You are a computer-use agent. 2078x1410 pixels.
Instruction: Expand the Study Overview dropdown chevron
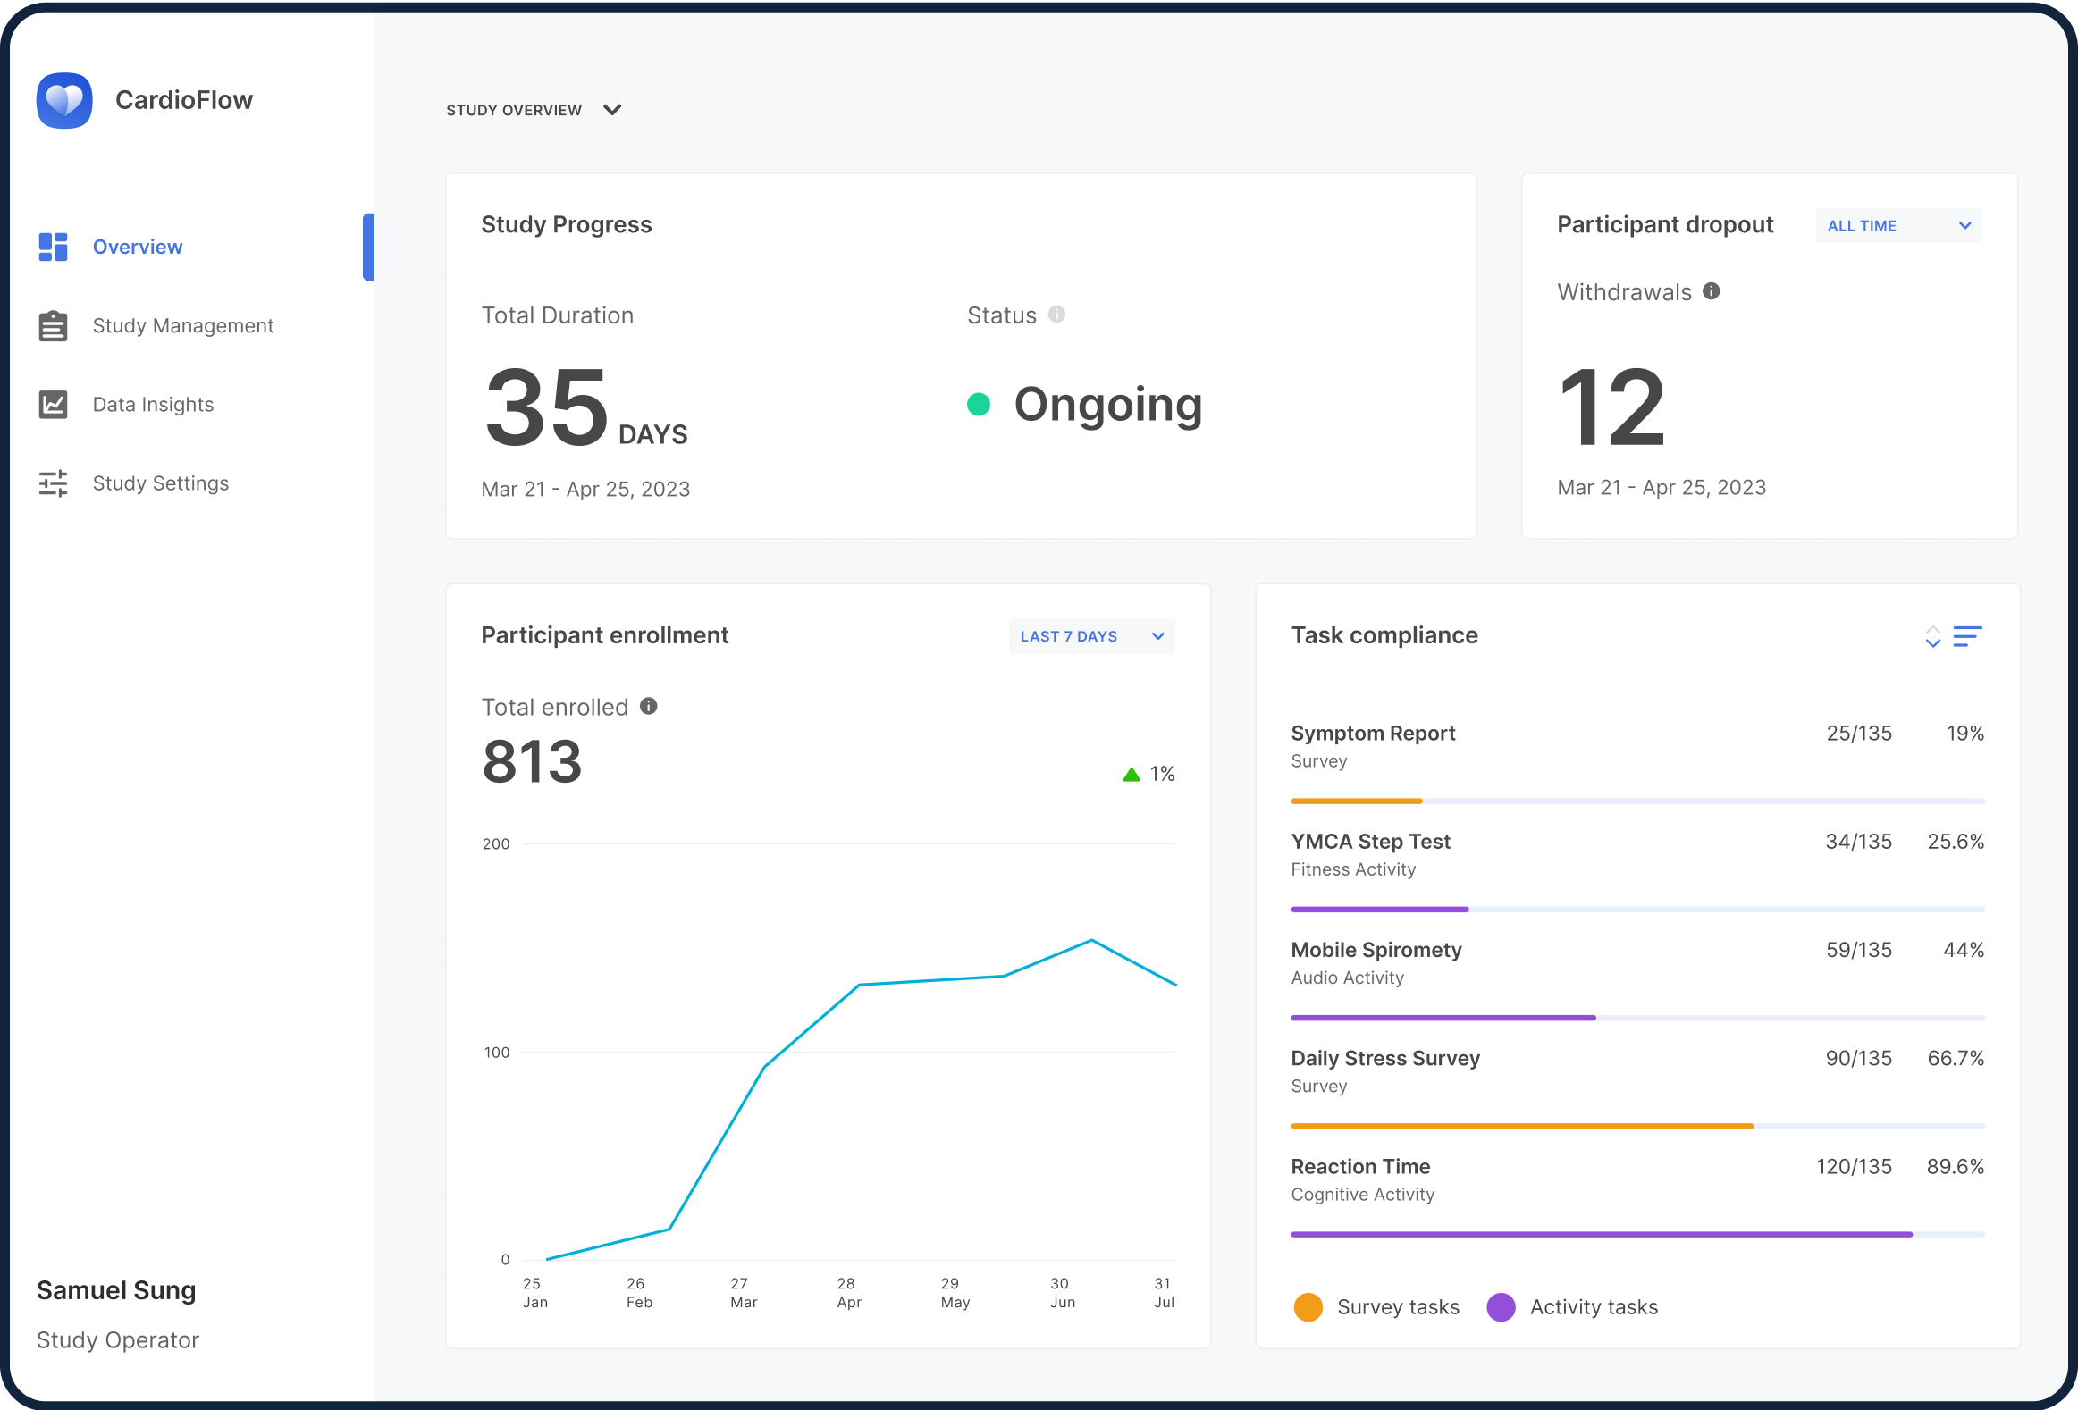coord(612,110)
